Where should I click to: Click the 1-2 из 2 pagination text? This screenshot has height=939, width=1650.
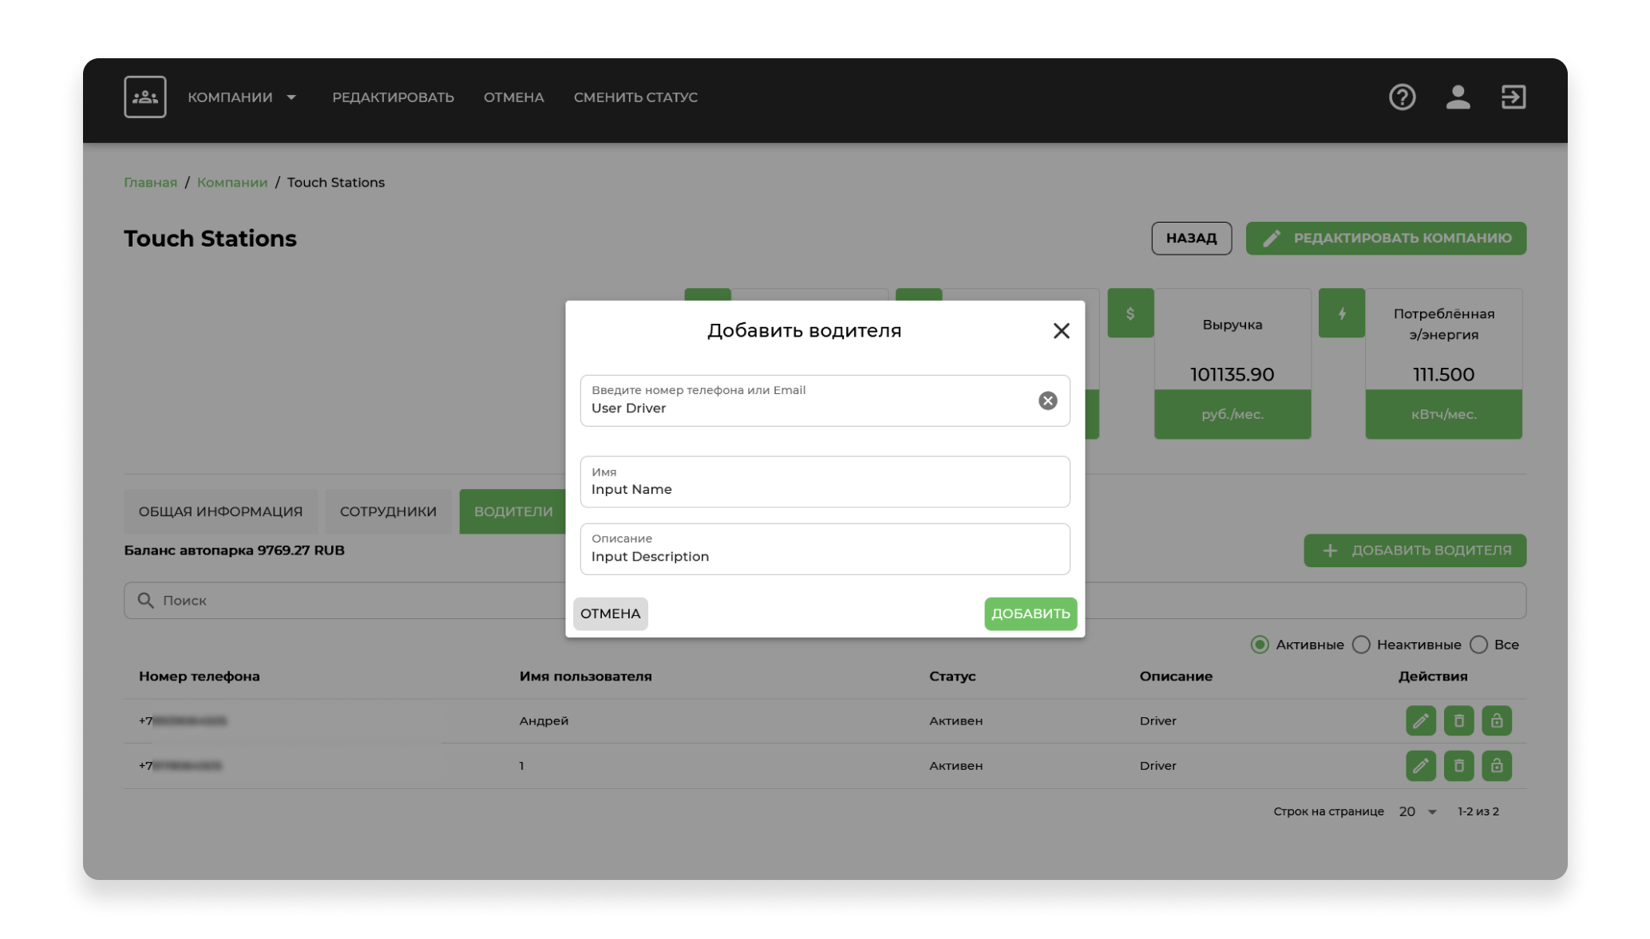1478,811
